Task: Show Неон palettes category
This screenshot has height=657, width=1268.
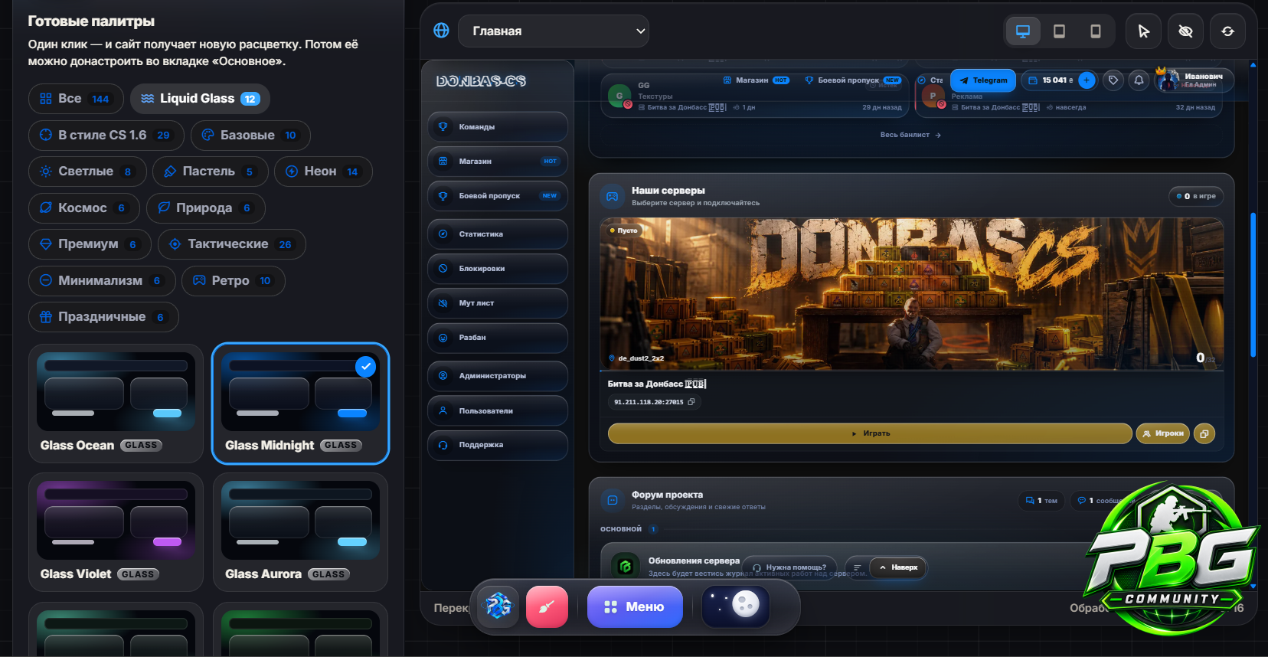Action: [323, 172]
